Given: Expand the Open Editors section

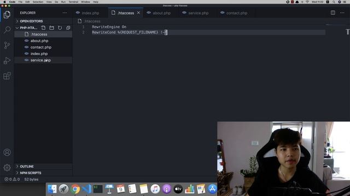Looking at the screenshot, I should tap(44, 21).
